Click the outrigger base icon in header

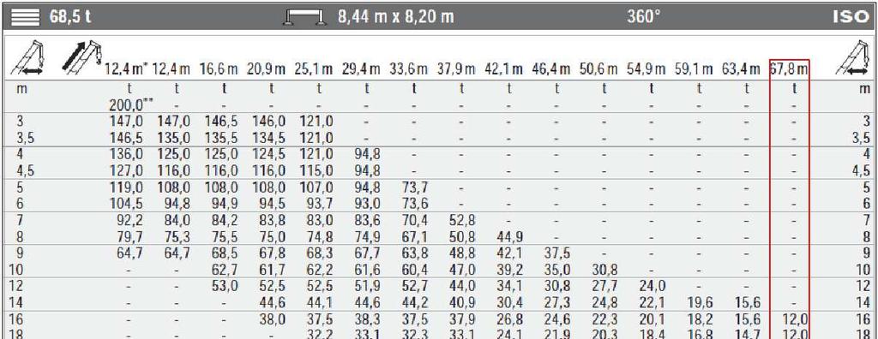(x=305, y=17)
